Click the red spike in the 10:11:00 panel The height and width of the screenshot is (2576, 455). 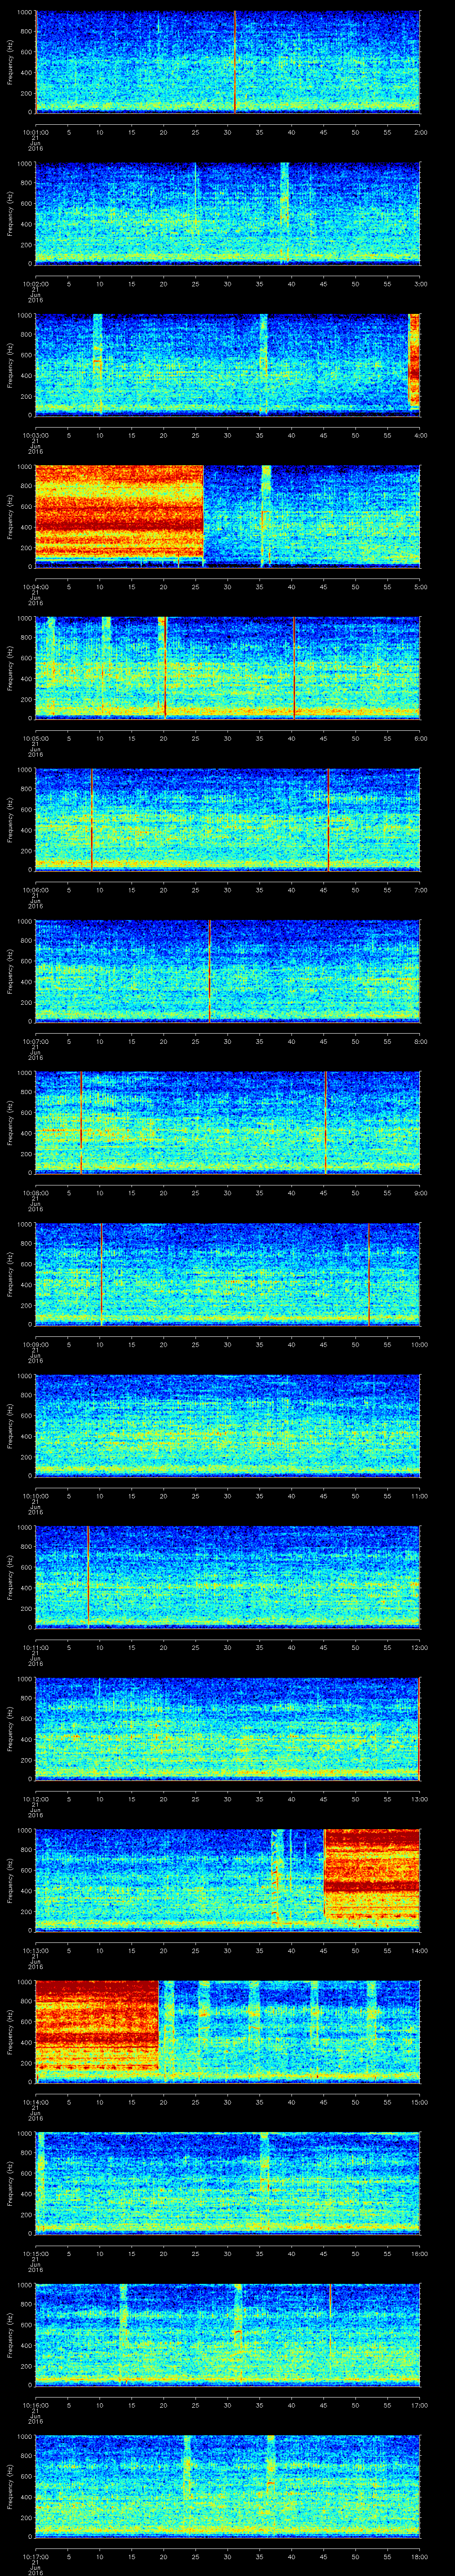[x=88, y=1578]
